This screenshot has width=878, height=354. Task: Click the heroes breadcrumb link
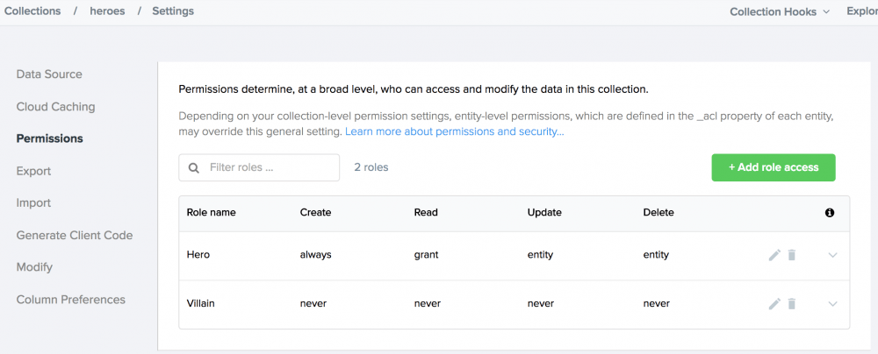coord(107,11)
